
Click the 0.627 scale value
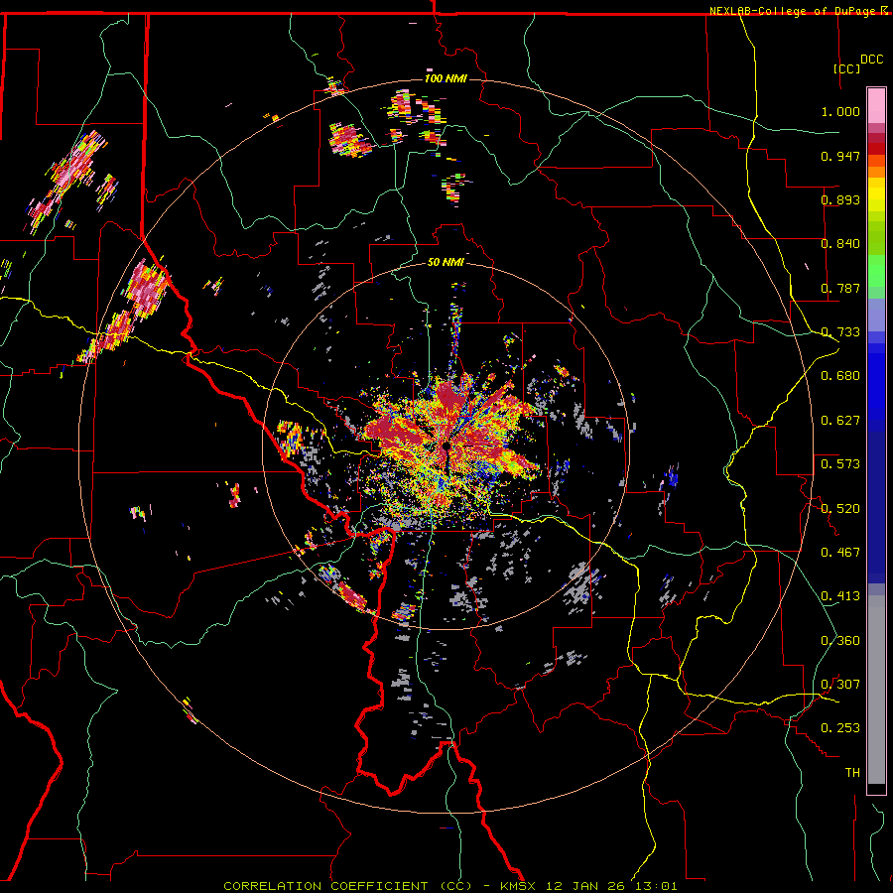tap(840, 421)
